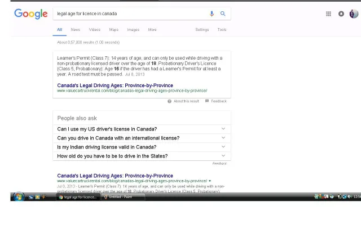Click Feedback below People also ask box

point(219,164)
